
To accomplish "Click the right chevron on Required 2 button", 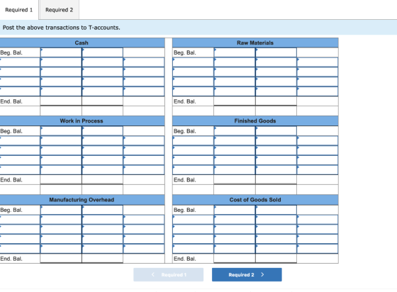I will click(262, 274).
